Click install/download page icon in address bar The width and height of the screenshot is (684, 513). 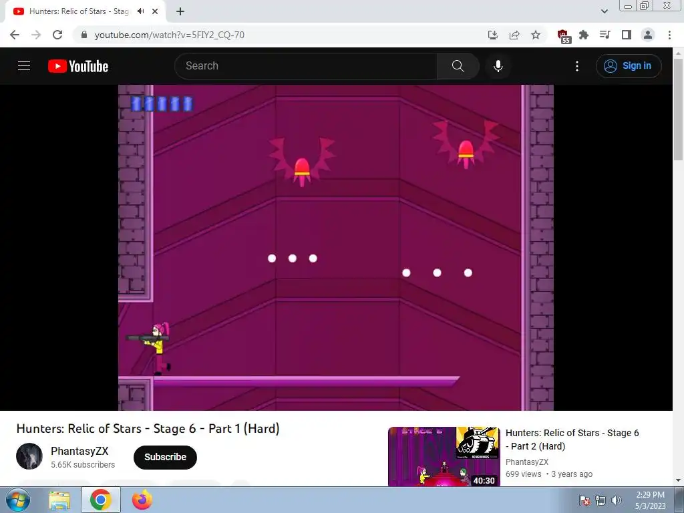click(493, 35)
